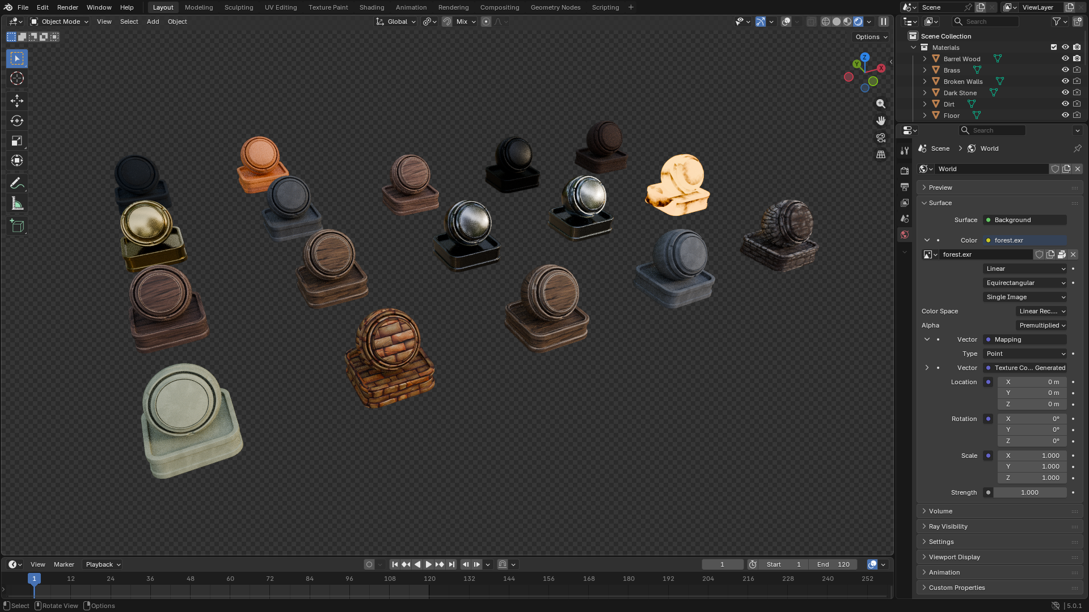Viewport: 1089px width, 612px height.
Task: Open the Add menu in viewport header
Action: (x=153, y=22)
